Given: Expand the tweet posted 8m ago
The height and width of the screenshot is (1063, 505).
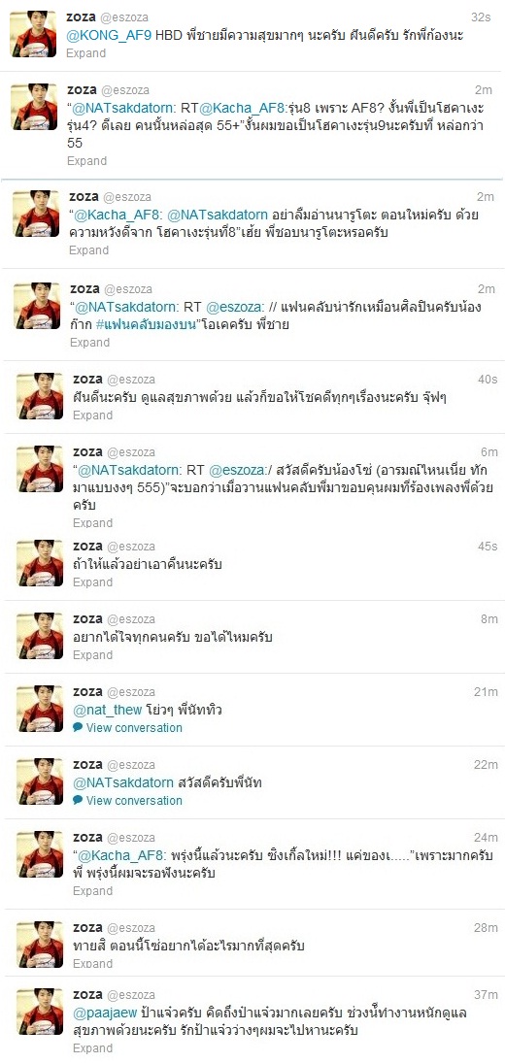Looking at the screenshot, I should tap(93, 655).
